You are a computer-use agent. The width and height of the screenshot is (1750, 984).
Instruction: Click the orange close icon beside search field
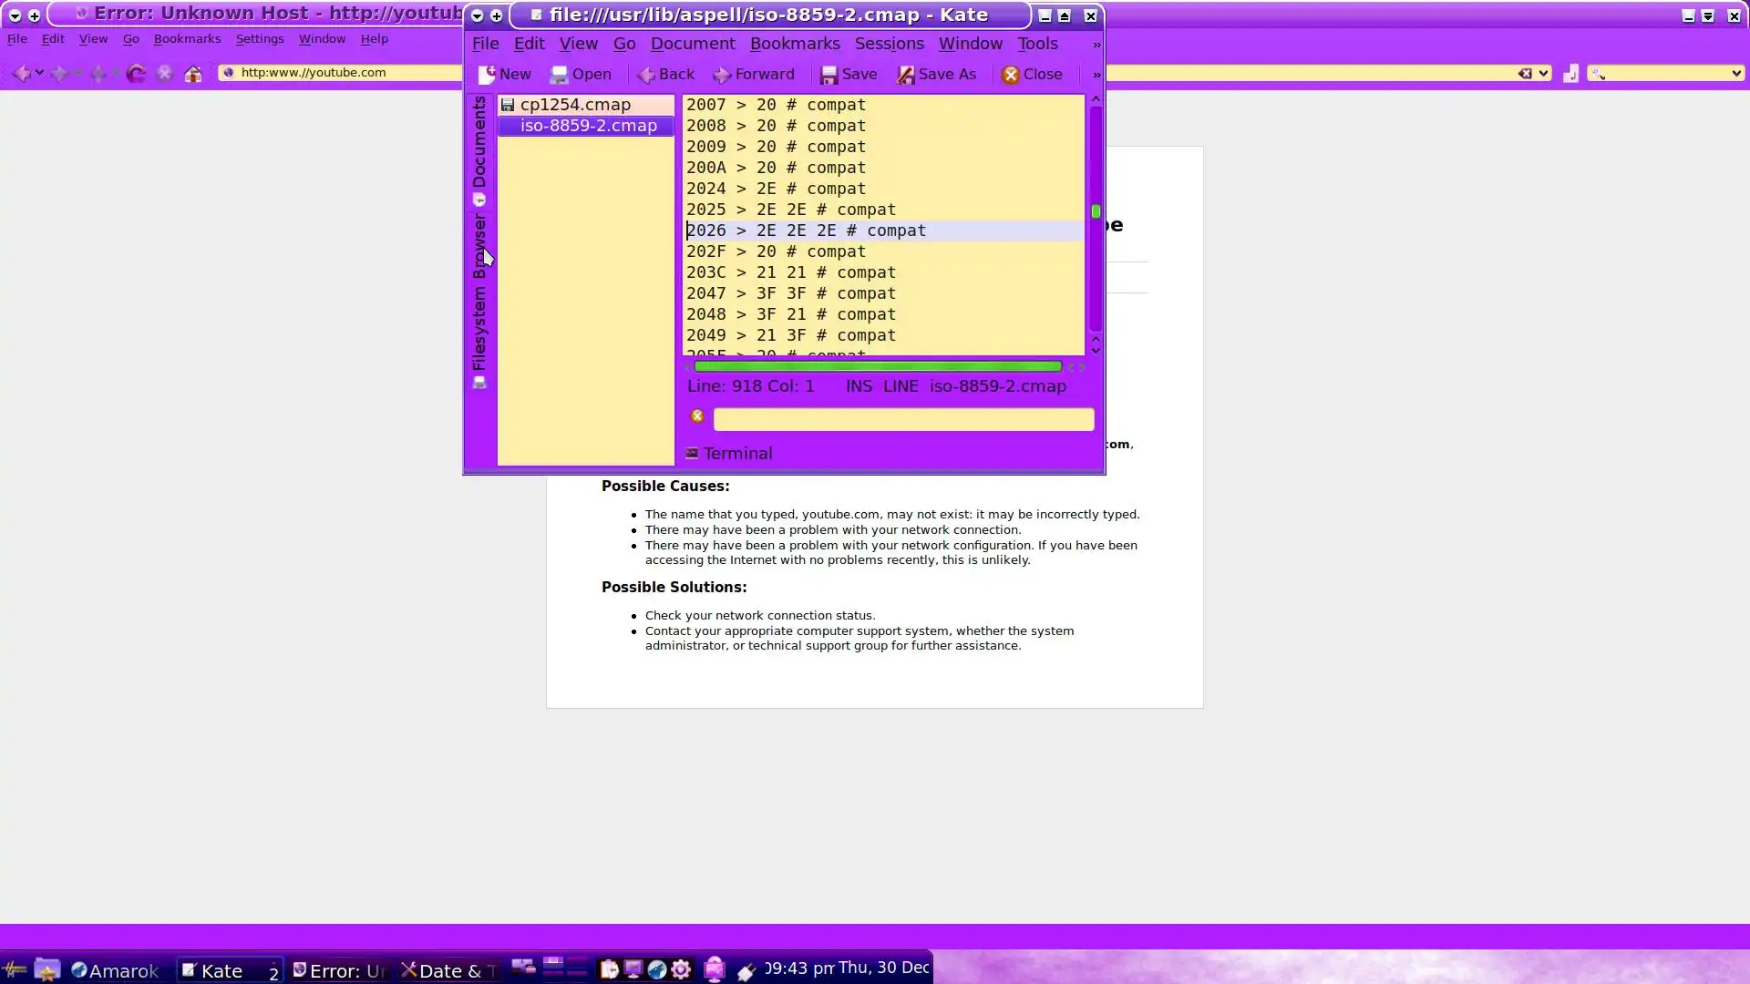tap(697, 416)
